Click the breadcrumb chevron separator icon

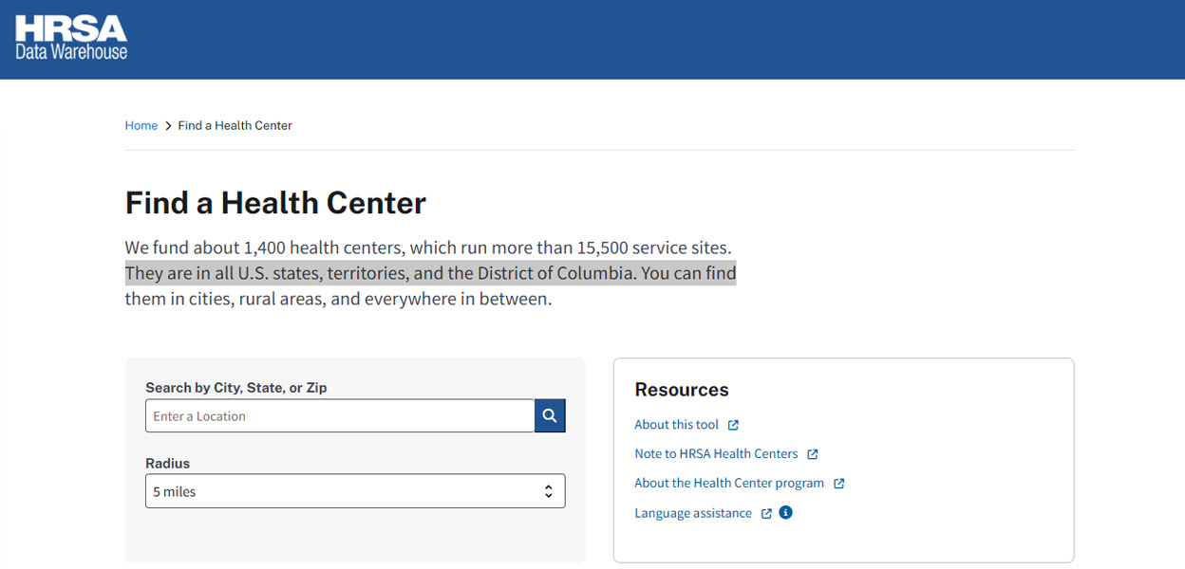coord(167,124)
